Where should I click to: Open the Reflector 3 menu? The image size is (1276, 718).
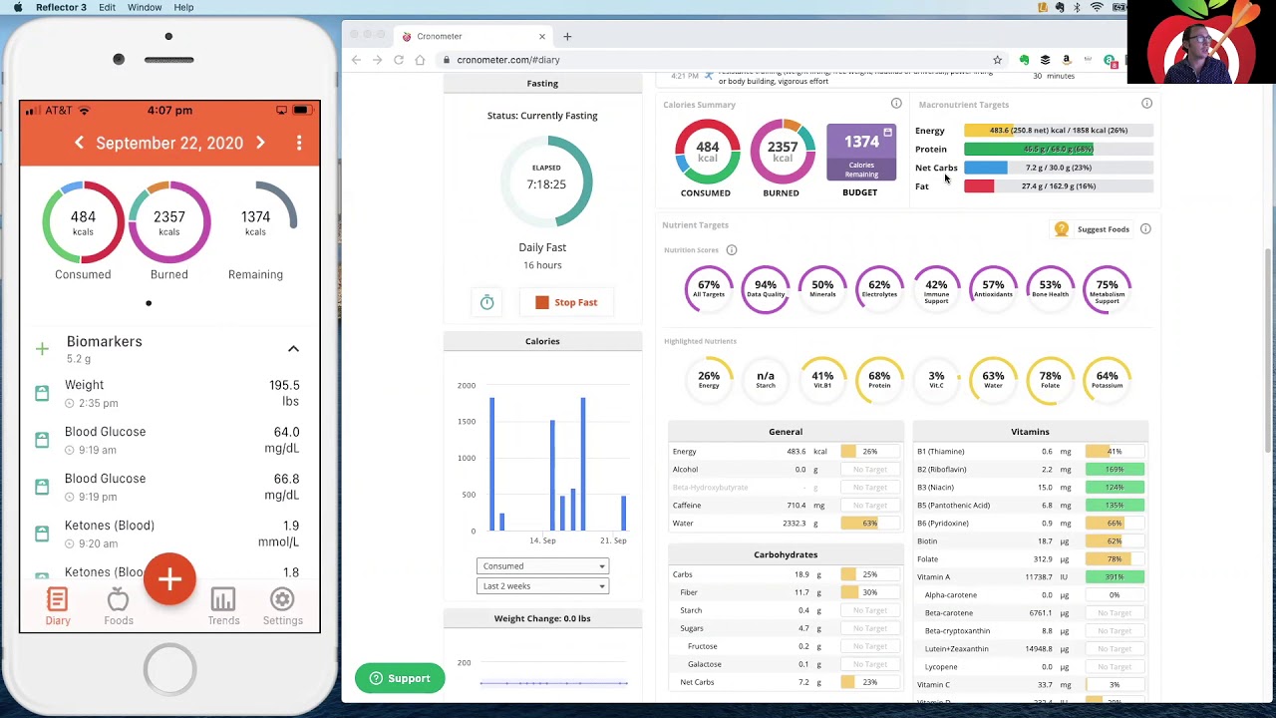[61, 7]
